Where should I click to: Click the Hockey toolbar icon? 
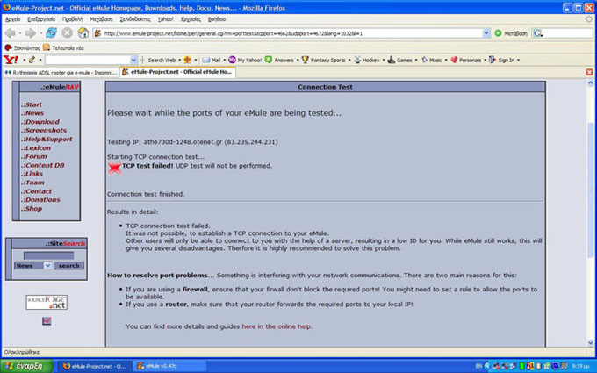[x=357, y=60]
